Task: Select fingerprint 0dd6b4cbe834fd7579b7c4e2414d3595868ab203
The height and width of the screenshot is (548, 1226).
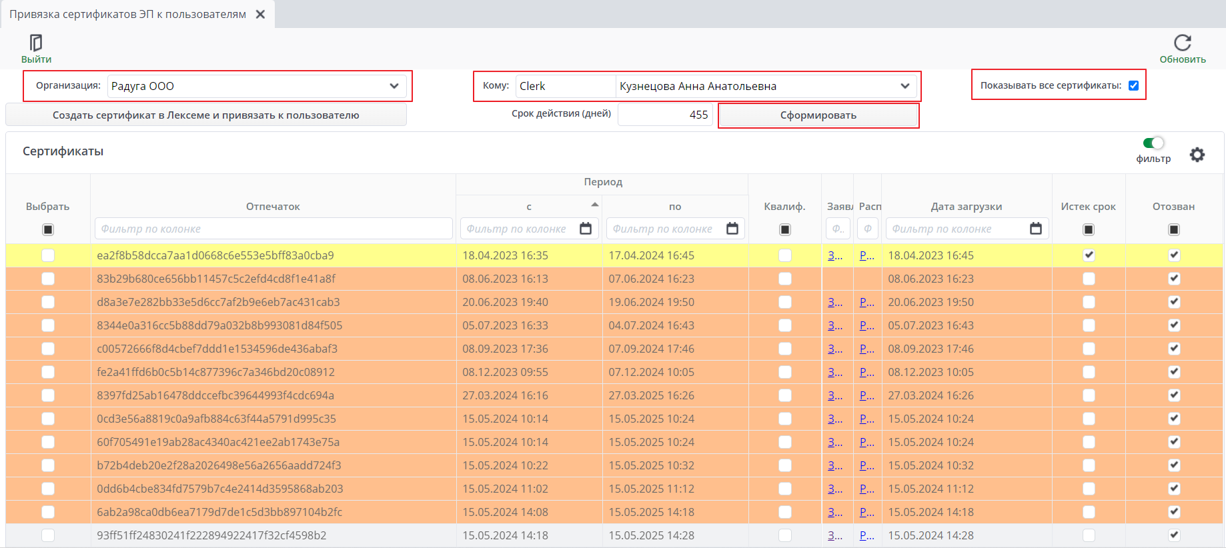Action: [220, 489]
